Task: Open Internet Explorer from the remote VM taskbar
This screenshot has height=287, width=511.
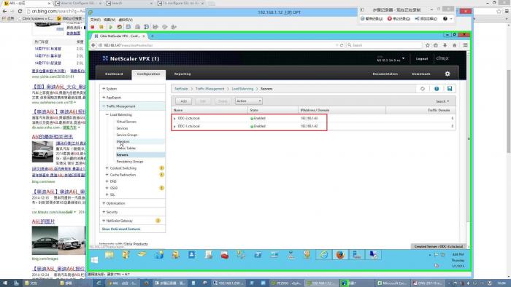Action: 323,255
